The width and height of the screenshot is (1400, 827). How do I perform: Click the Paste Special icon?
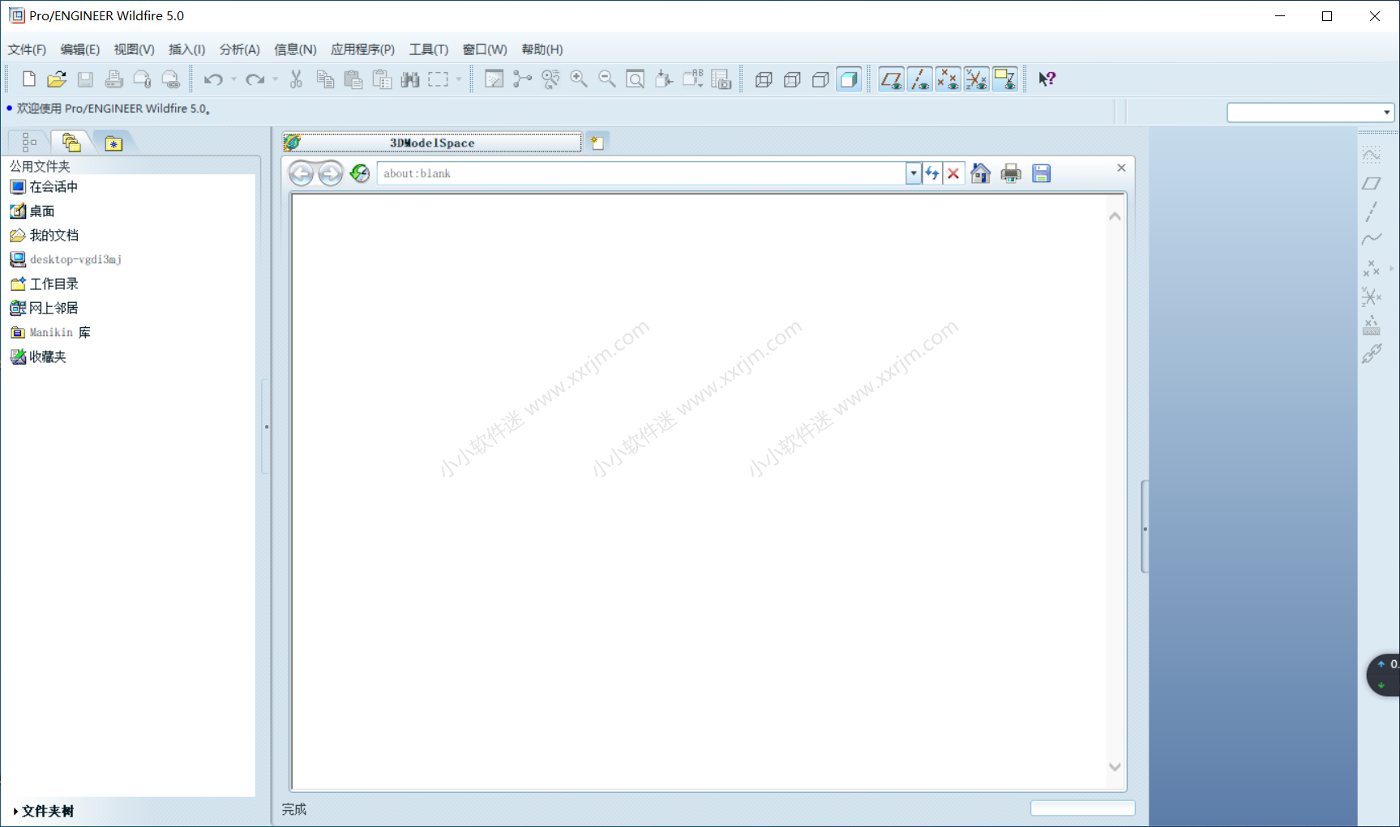382,79
